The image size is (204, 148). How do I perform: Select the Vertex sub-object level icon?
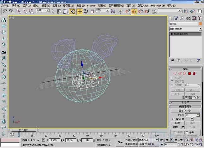[x=175, y=73]
